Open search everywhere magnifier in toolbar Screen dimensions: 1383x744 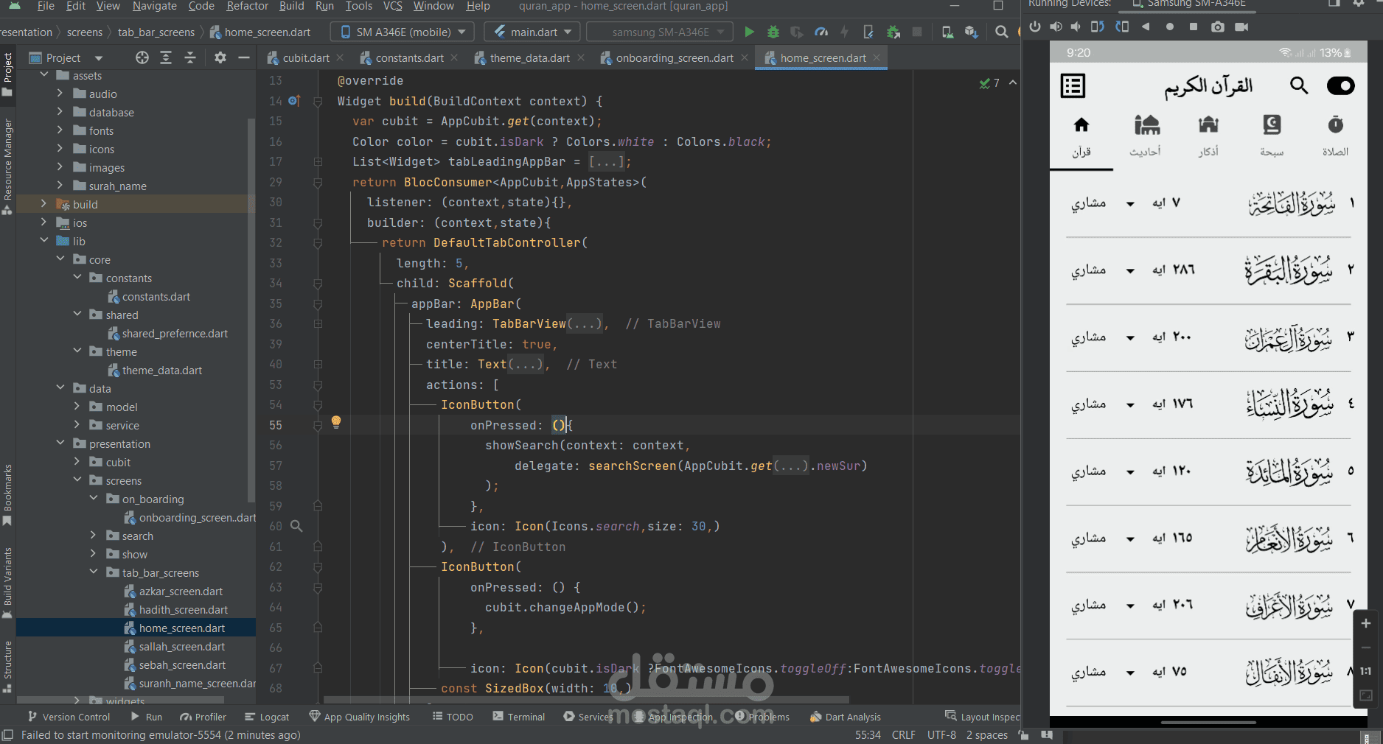(x=1001, y=32)
